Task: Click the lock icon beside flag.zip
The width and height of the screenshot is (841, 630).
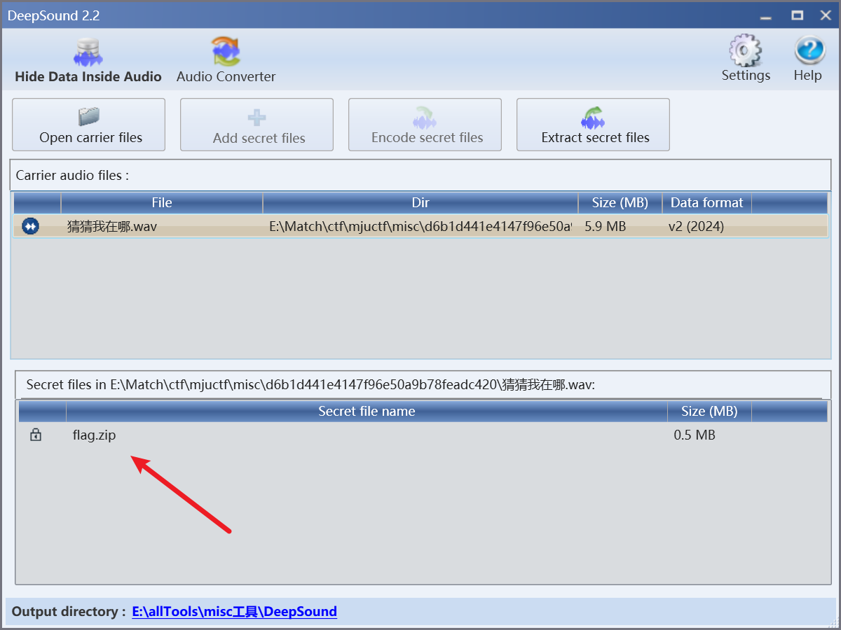Action: [x=36, y=435]
